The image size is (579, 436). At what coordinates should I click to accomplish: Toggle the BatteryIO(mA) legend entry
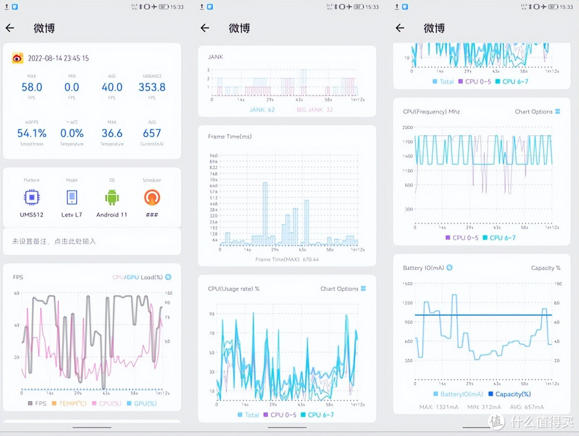458,394
